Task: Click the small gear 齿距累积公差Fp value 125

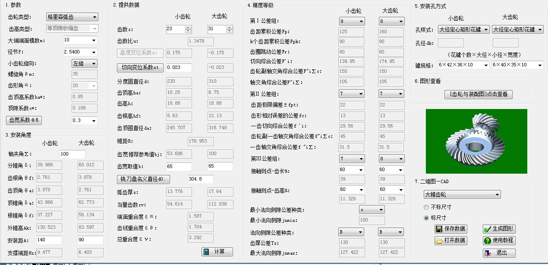Action: [x=352, y=32]
